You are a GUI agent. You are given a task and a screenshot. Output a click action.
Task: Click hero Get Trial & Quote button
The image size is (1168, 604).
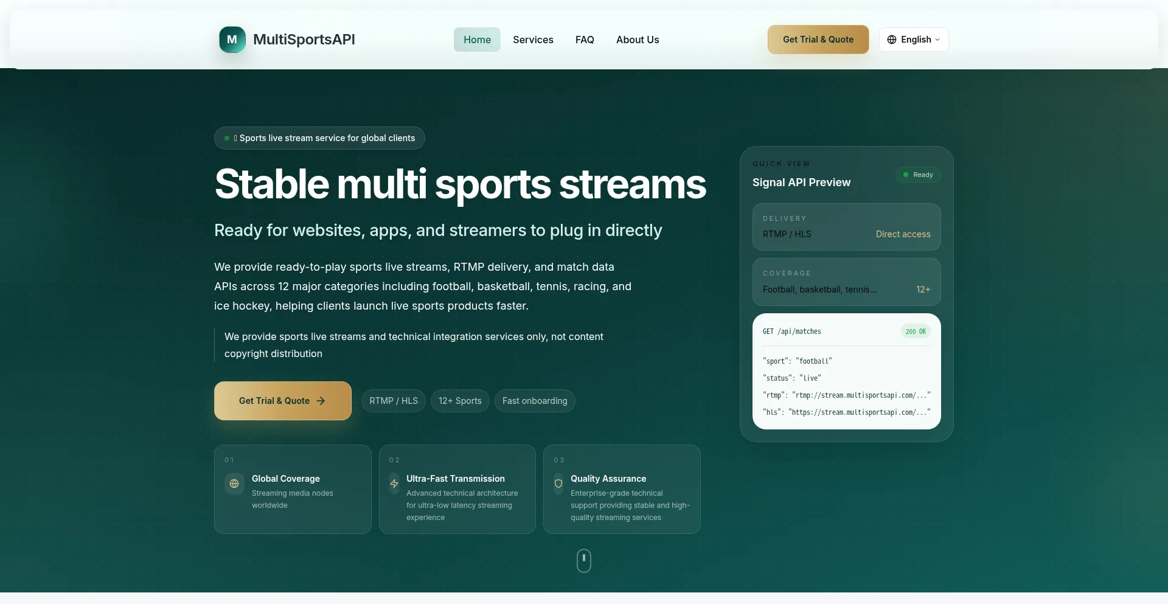283,401
